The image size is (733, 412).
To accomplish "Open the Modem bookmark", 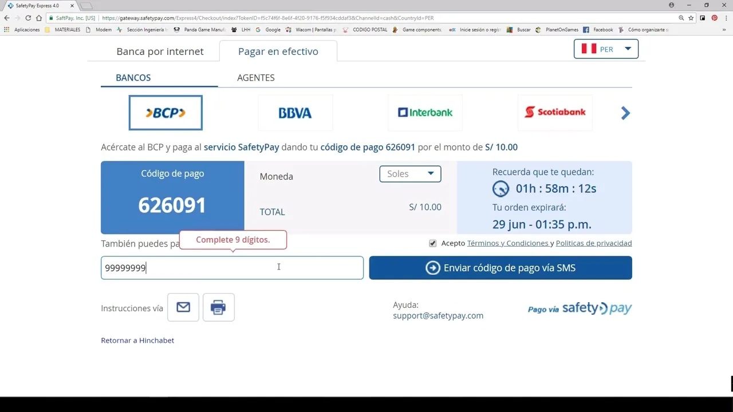I will pos(98,30).
